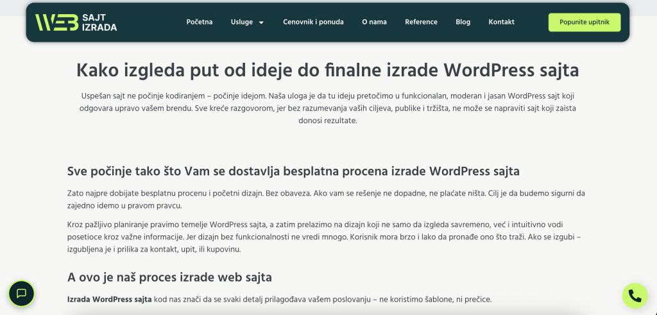Go to Početna in the navigation
This screenshot has width=657, height=315.
pyautogui.click(x=200, y=22)
